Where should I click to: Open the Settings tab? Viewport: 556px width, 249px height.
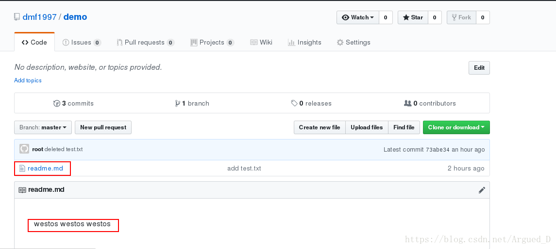[x=354, y=43]
